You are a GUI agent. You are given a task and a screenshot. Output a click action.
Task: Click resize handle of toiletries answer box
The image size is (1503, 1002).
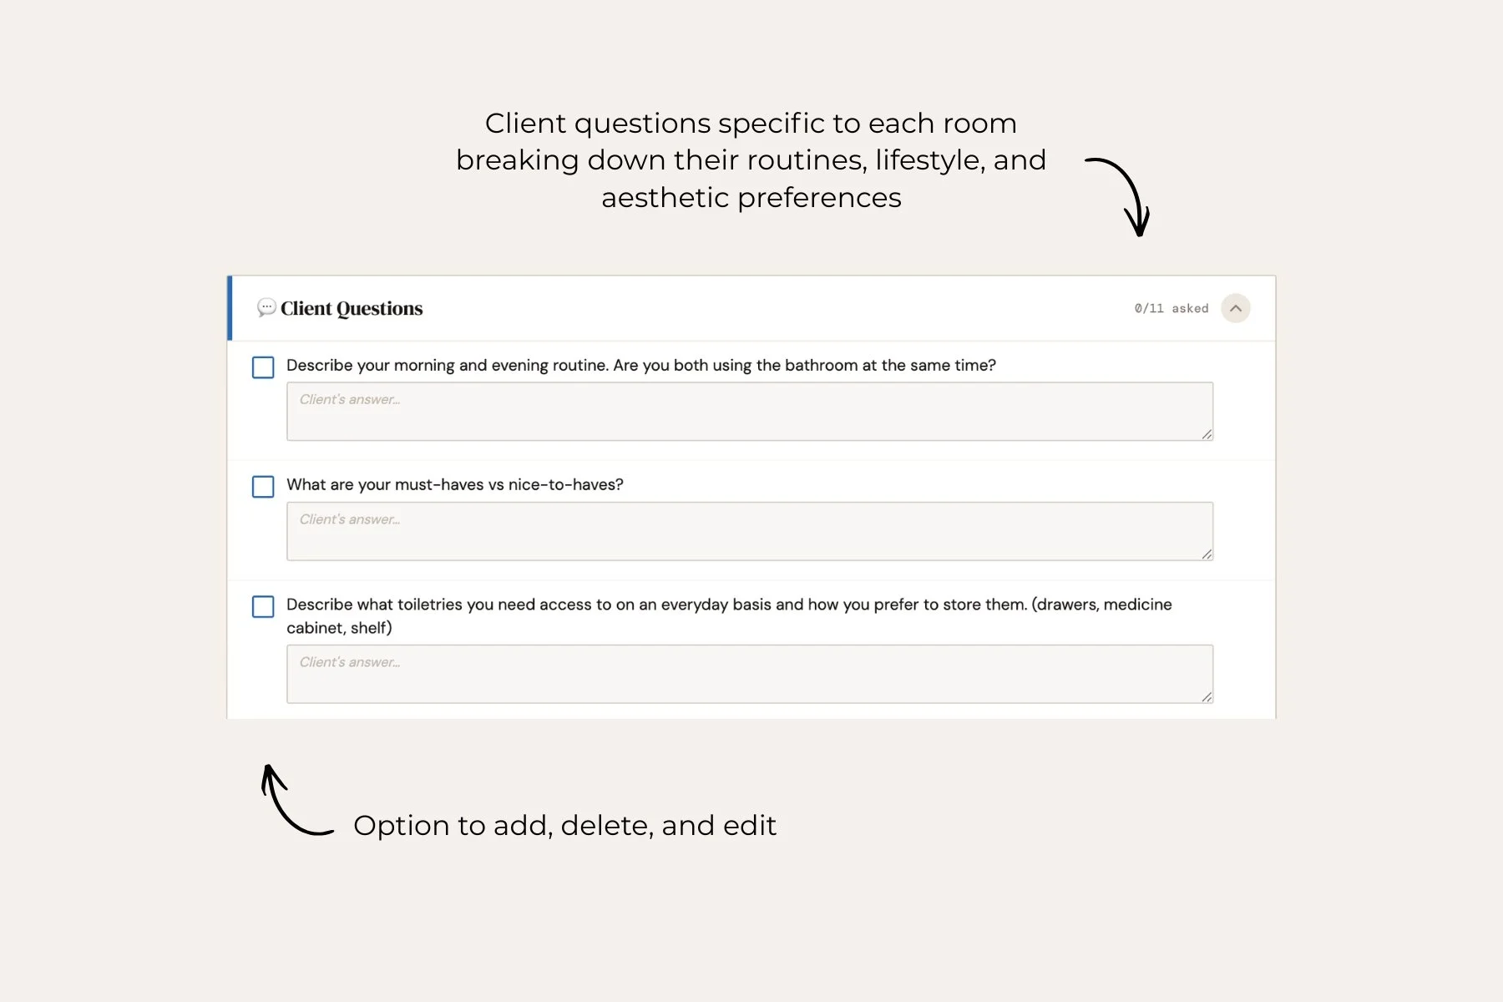[x=1207, y=696]
